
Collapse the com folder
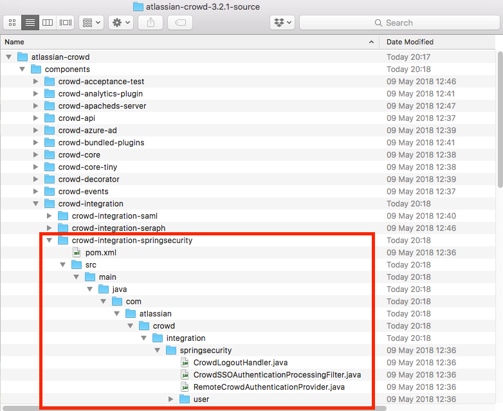pos(104,302)
